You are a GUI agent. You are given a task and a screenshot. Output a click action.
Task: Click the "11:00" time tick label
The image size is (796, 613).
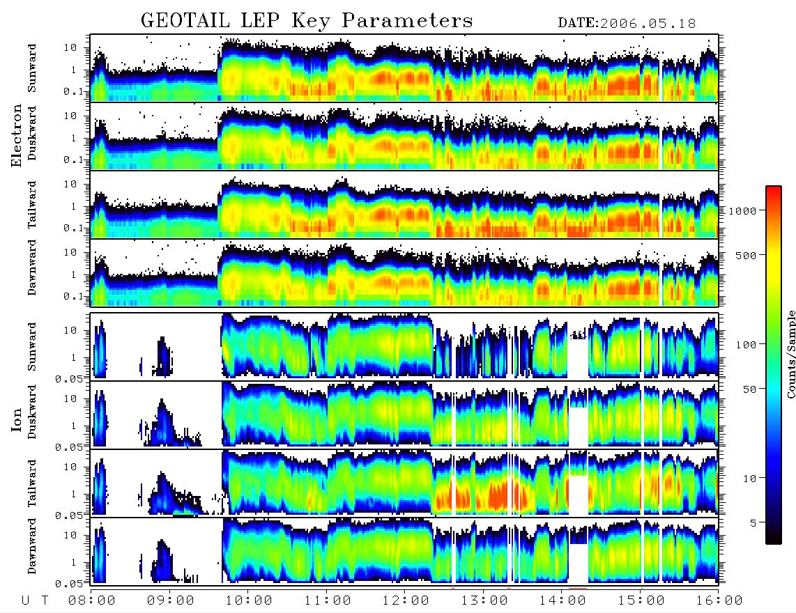[x=328, y=601]
